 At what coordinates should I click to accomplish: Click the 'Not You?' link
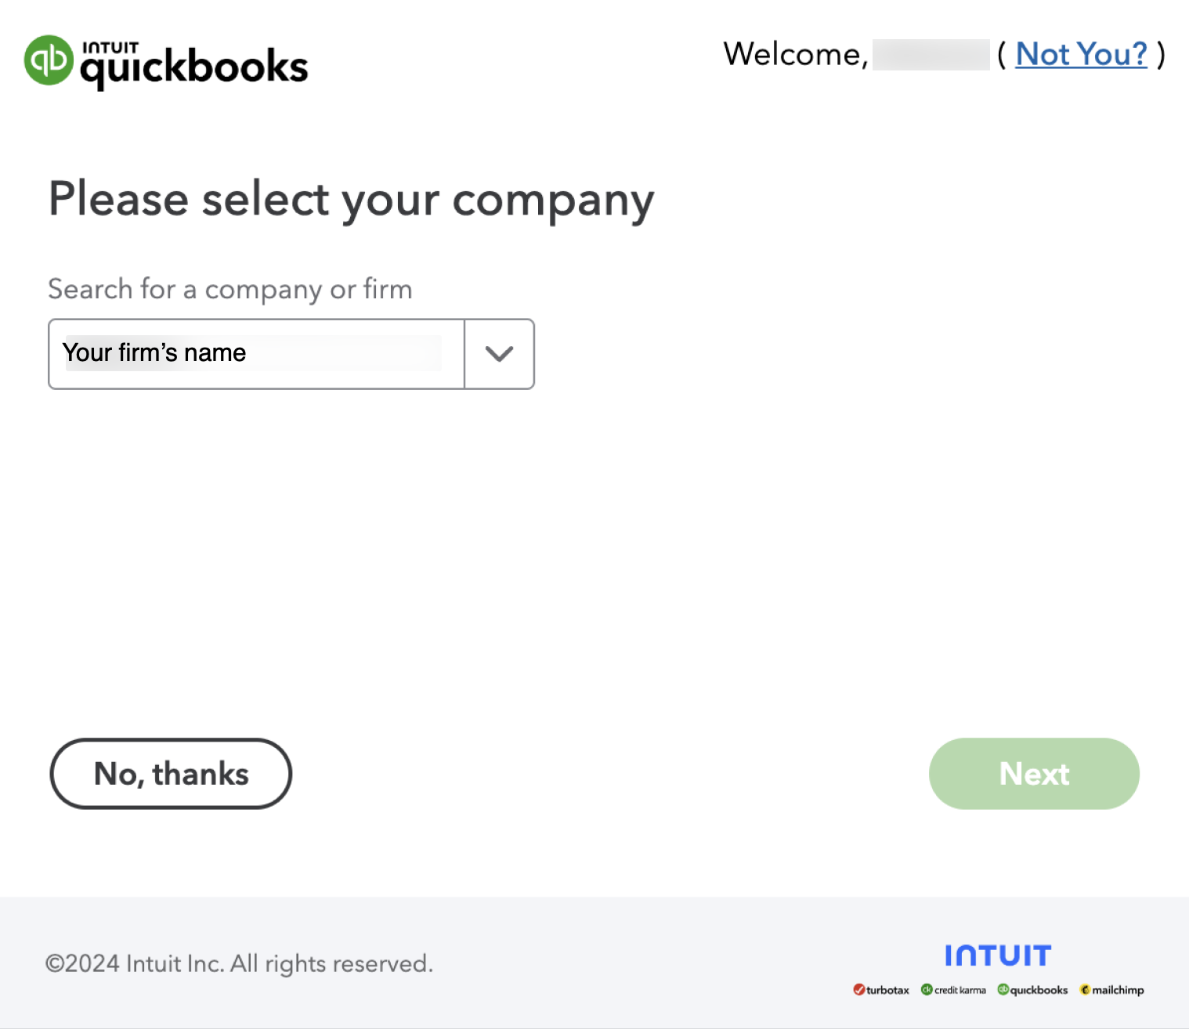(x=1081, y=54)
